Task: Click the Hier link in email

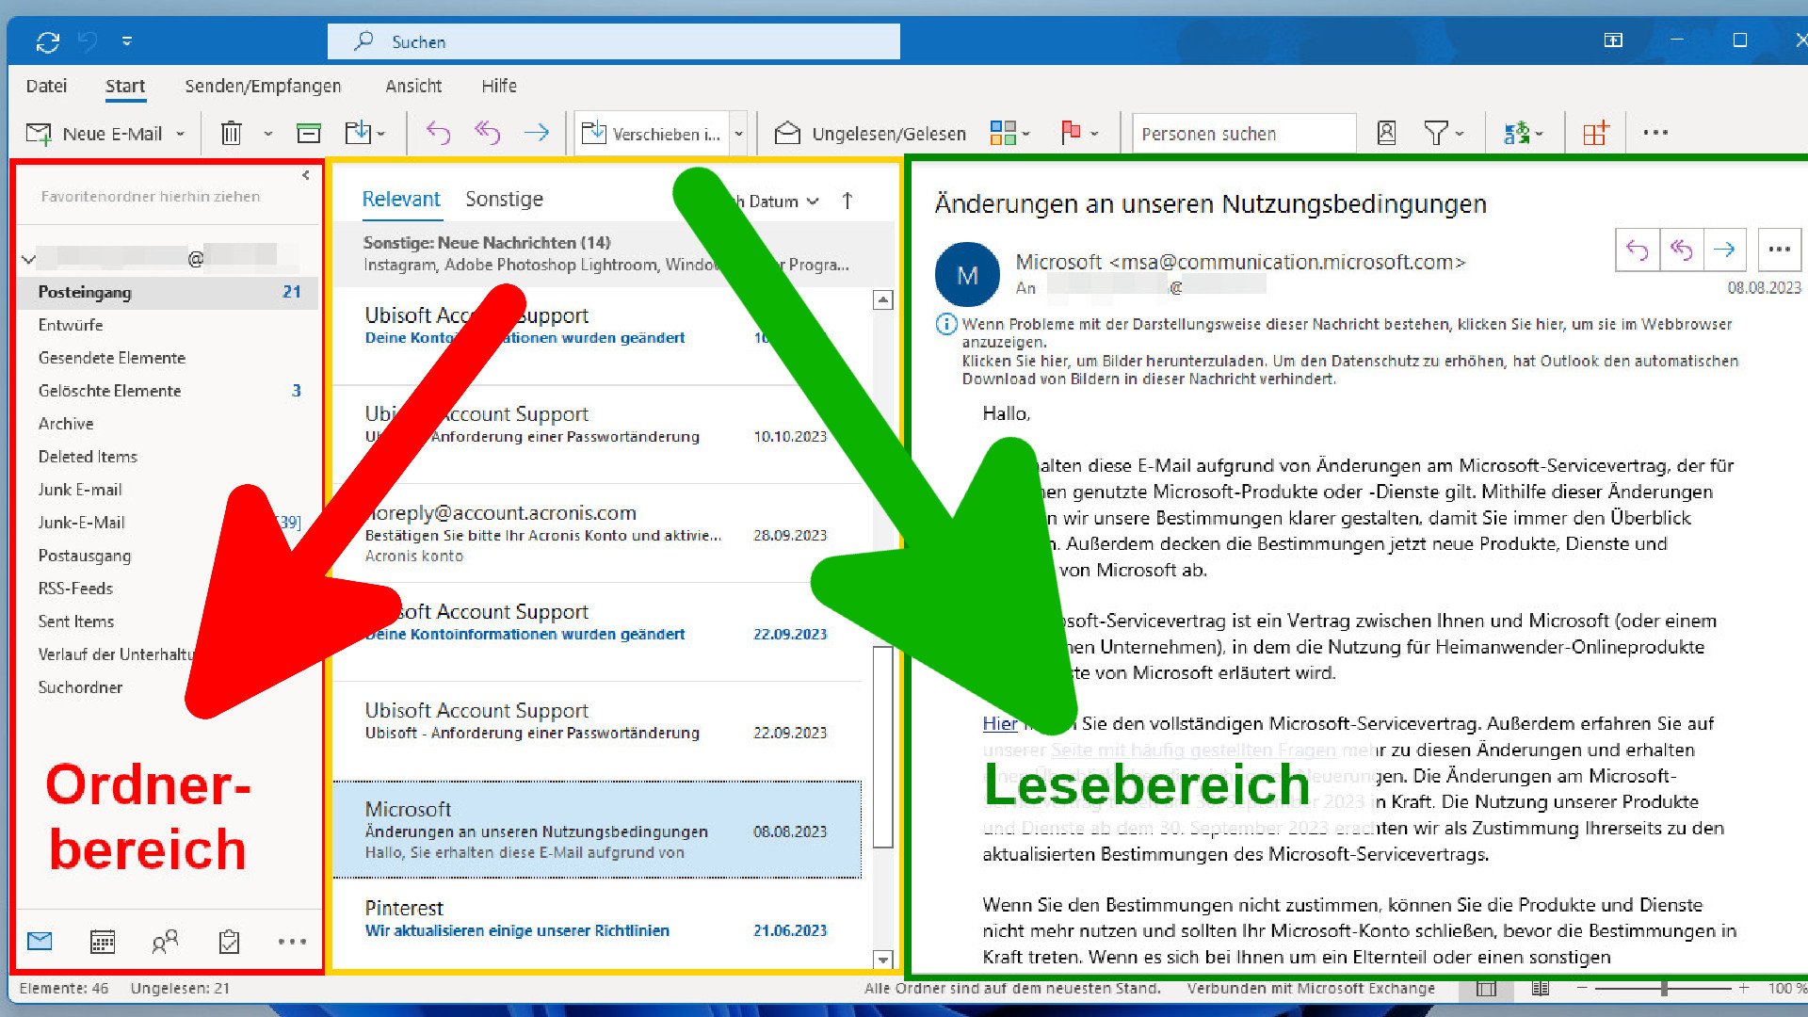Action: coord(999,723)
